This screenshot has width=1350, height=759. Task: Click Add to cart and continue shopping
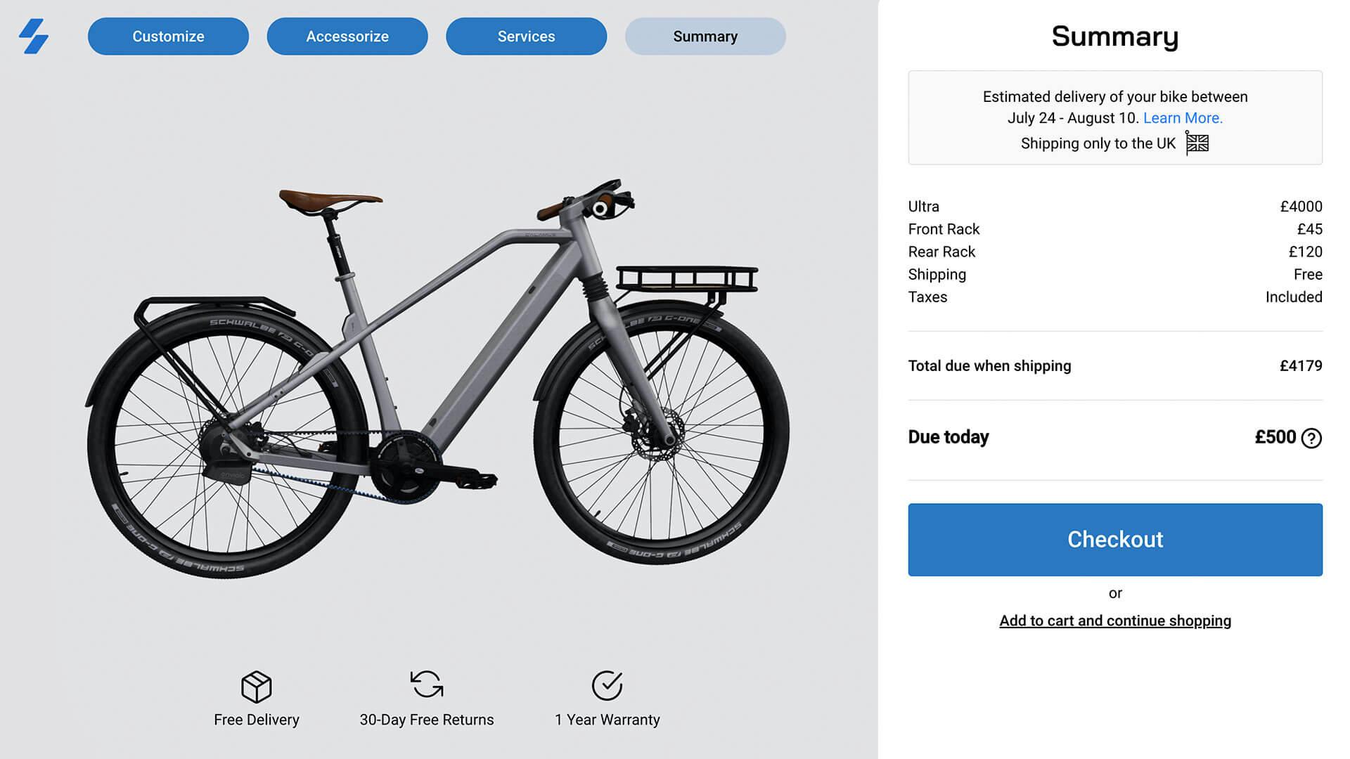(x=1115, y=621)
